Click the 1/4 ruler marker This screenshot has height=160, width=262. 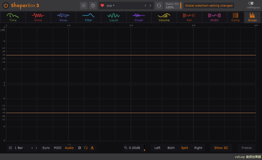point(69,25)
